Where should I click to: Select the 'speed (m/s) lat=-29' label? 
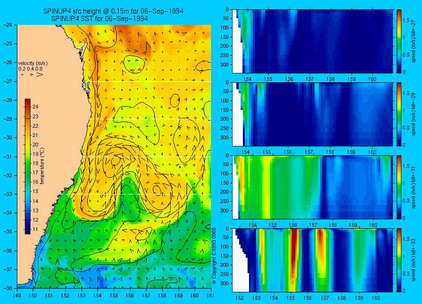click(x=414, y=114)
